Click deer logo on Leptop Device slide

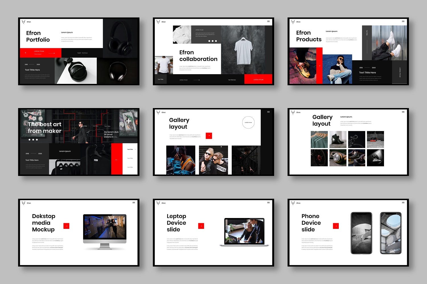(x=158, y=203)
